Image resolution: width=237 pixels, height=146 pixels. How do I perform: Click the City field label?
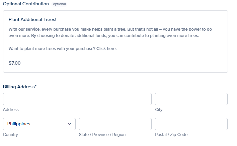tap(159, 110)
